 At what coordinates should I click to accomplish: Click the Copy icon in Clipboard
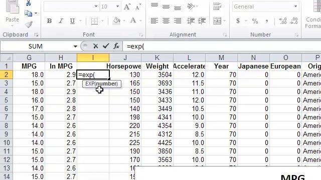[x=28, y=13]
